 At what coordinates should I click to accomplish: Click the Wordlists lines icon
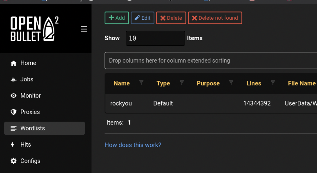pos(14,128)
